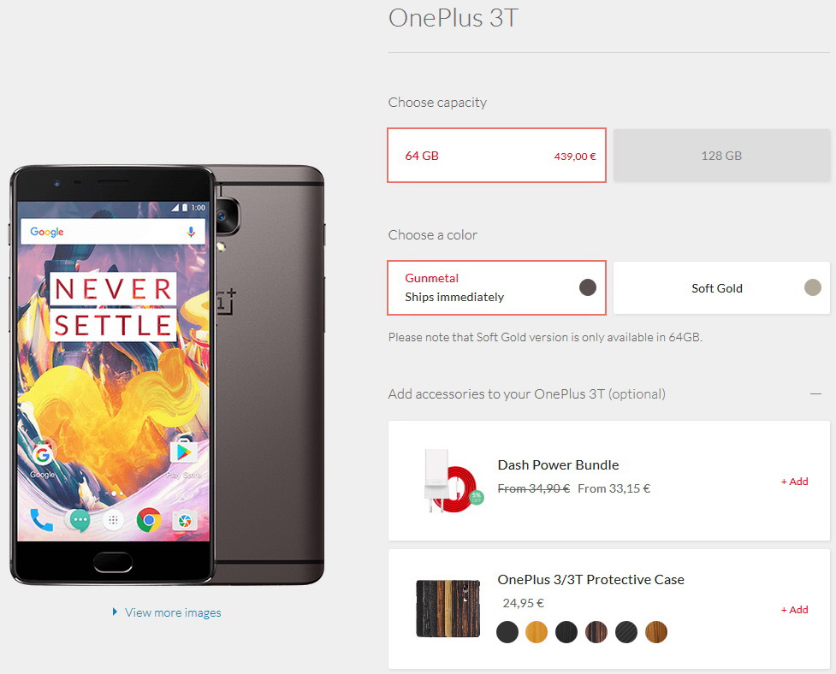Click the arrow beside View more images
The height and width of the screenshot is (674, 836).
point(115,612)
